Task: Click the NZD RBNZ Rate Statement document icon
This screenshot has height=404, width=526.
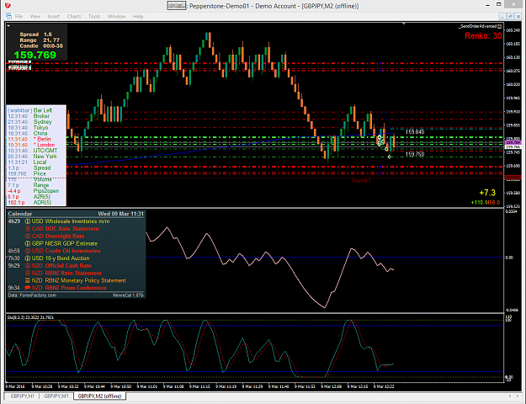Action: click(28, 274)
